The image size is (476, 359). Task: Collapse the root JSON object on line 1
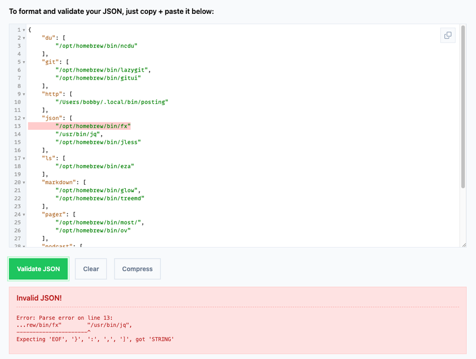click(23, 29)
